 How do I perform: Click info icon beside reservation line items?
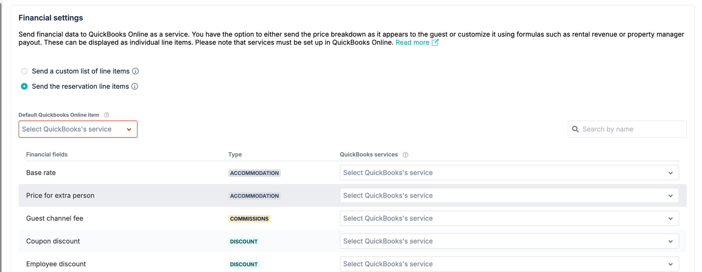click(135, 86)
